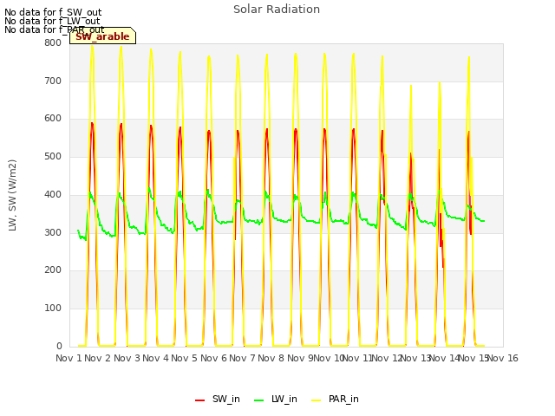Image resolution: width=555 pixels, height=416 pixels.
Task: Click the x-axis label Nov 5
Action: pyautogui.click(x=184, y=358)
